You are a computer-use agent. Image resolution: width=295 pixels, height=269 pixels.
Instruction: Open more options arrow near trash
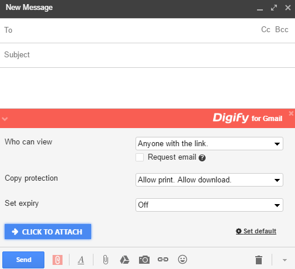coord(284,260)
